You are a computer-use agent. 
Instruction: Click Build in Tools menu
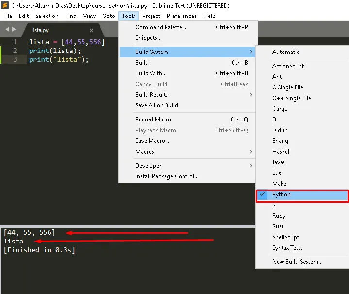pos(188,63)
